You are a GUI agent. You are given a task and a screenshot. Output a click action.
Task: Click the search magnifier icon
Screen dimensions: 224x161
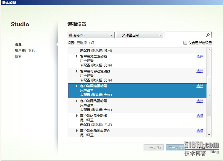[x=208, y=35]
